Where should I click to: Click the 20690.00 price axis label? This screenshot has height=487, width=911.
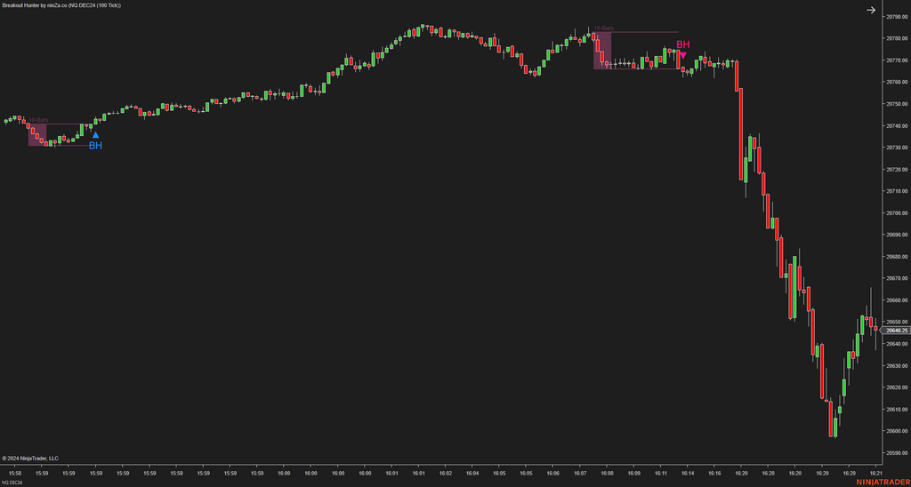pos(897,236)
